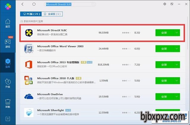Click the mini-window icon in title bar
This screenshot has height=125, width=190.
(x=172, y=4)
